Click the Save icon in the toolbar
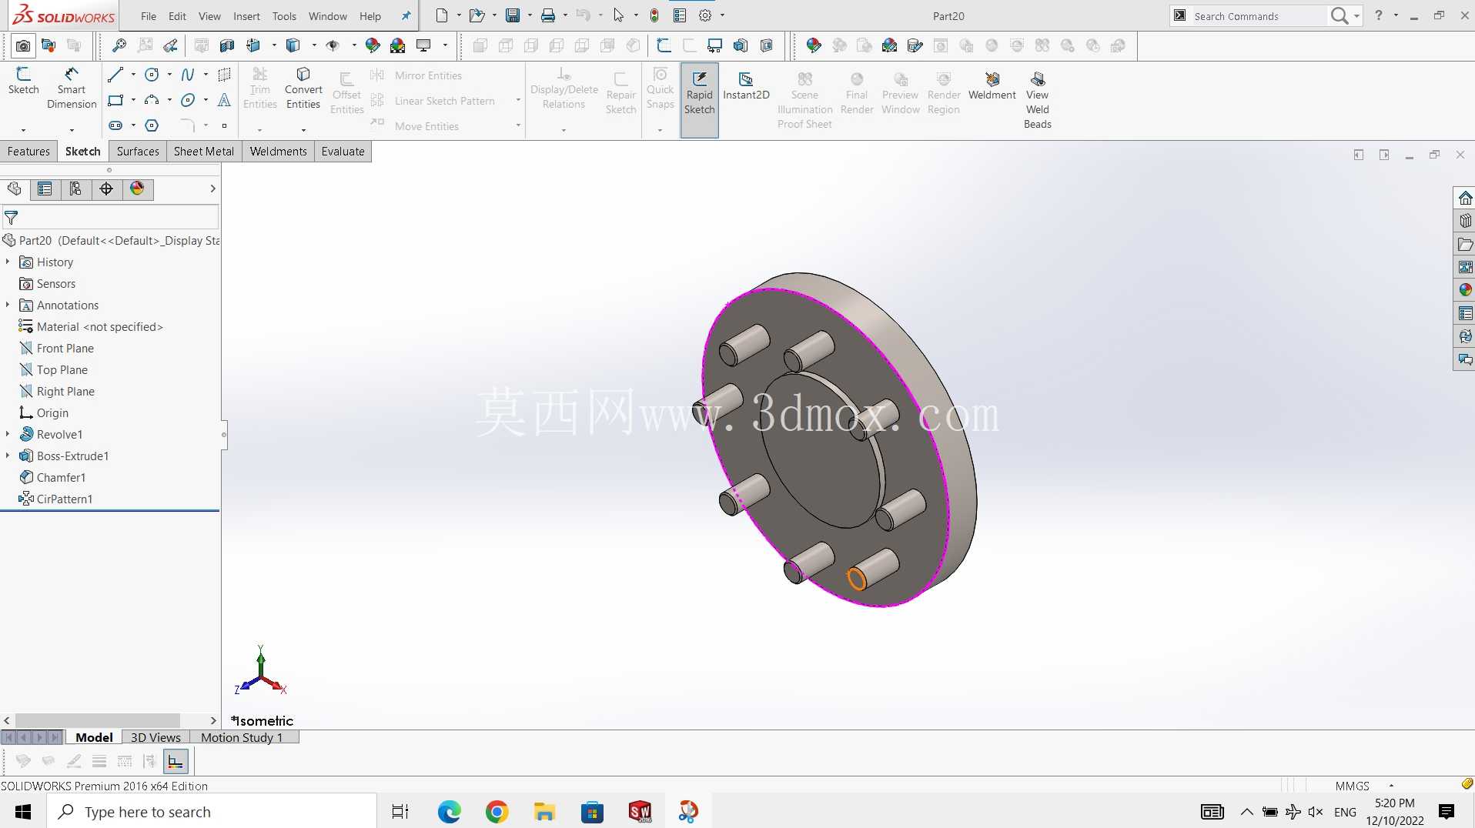 (513, 15)
